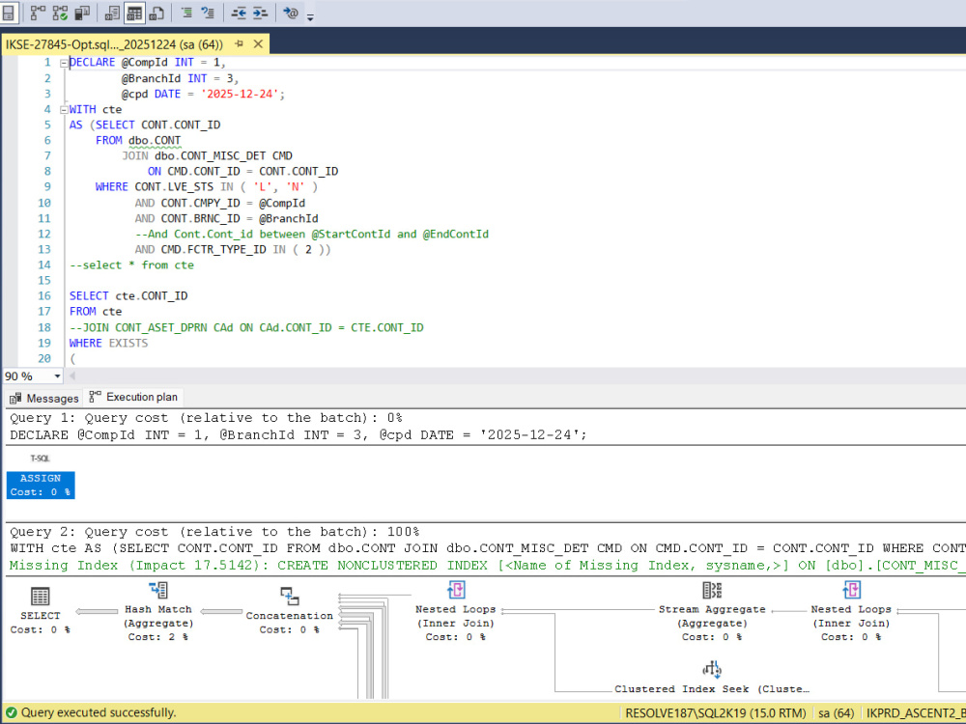
Task: Switch to the Execution plan tab
Action: pyautogui.click(x=133, y=397)
